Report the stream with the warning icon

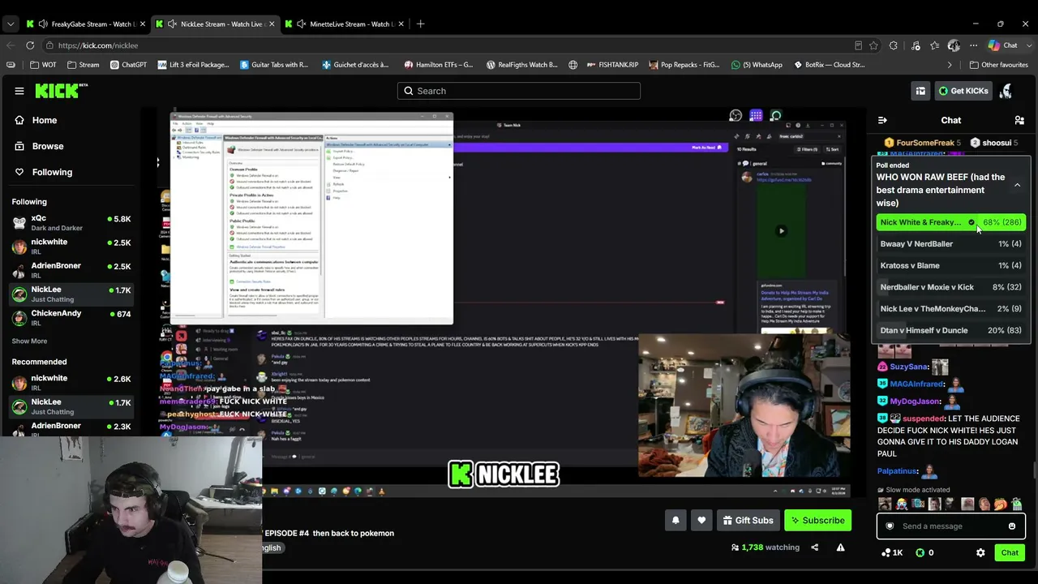(840, 547)
